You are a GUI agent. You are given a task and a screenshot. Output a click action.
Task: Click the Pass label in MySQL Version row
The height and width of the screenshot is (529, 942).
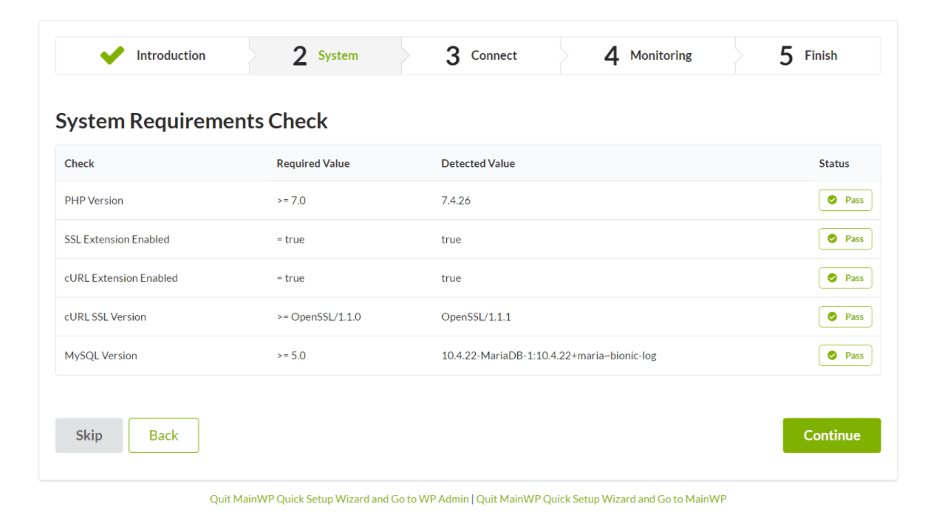854,356
